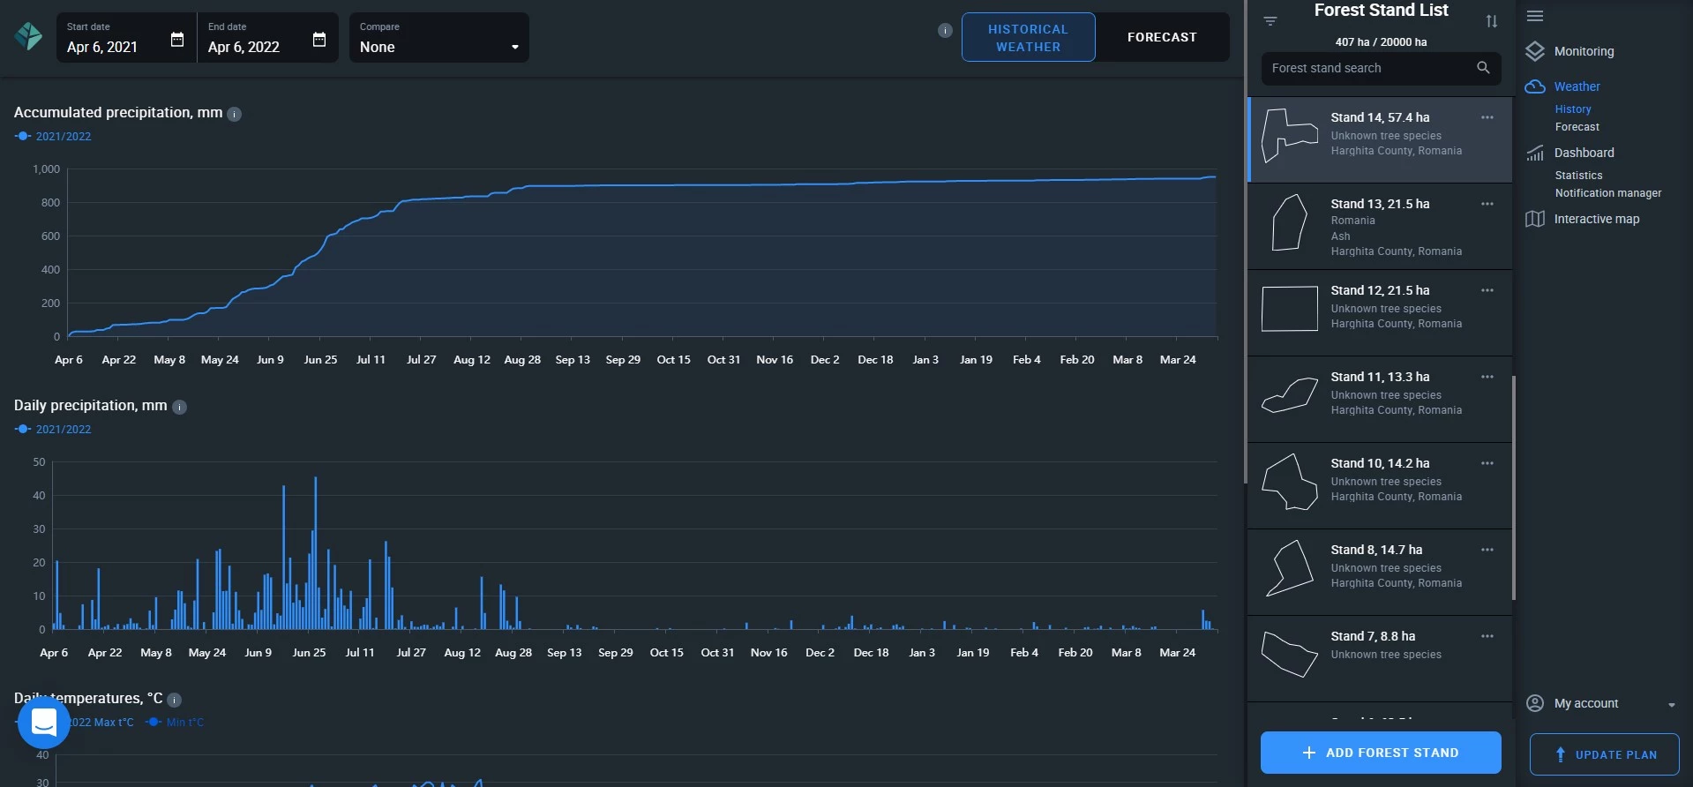Screen dimensions: 1693x787
Task: Toggle Min t°C series in temperature legend
Action: 176,723
